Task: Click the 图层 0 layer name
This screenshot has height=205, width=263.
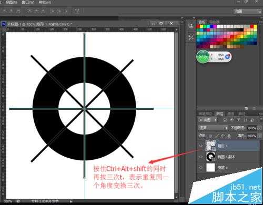Action: pyautogui.click(x=222, y=168)
